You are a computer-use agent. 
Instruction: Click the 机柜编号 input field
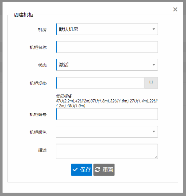[x=107, y=114]
